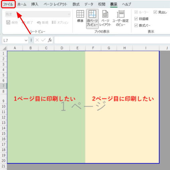Image resolution: width=170 pixels, height=170 pixels.
Task: Click the Select All corner triangle
Action: point(4,48)
